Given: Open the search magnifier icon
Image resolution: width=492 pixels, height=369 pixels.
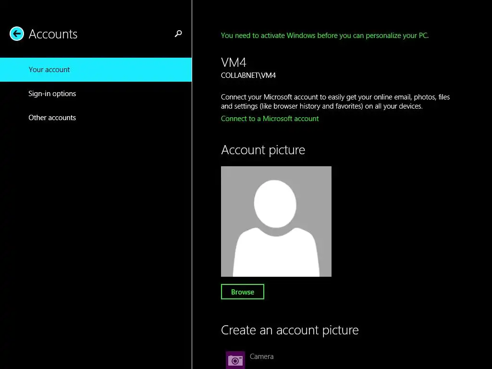Looking at the screenshot, I should point(178,34).
